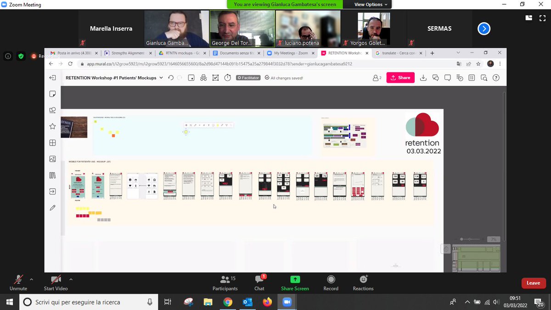Open Chrome tab search dropdown arrow
Image resolution: width=551 pixels, height=310 pixels.
click(458, 53)
